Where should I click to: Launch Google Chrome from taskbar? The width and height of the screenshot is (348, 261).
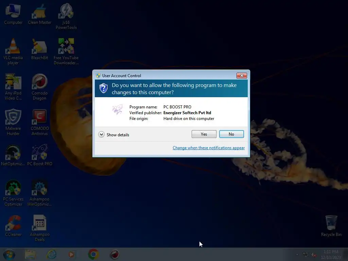coord(93,254)
